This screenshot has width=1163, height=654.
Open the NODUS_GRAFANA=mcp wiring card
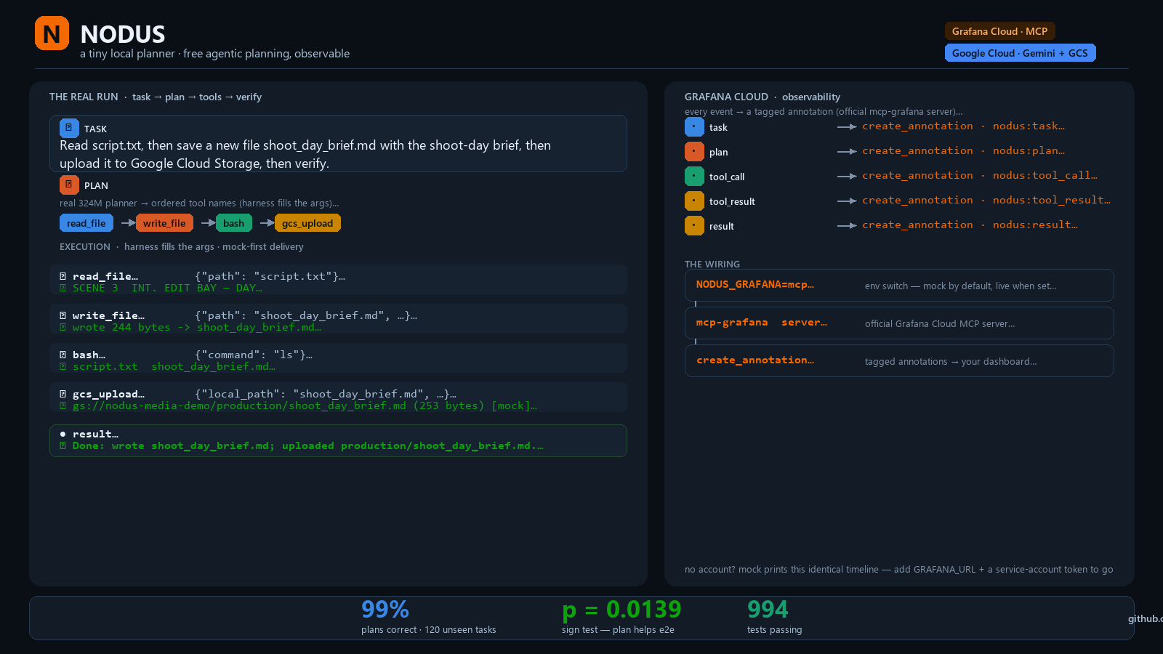click(899, 285)
